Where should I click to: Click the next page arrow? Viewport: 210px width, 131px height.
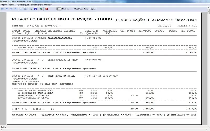[11, 9]
